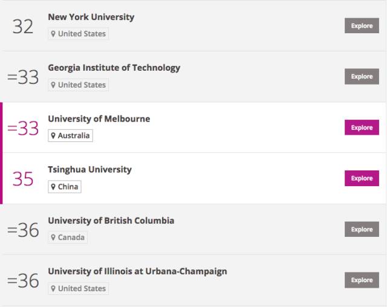The image size is (387, 307).
Task: Click the location pin icon beside Australia
Action: coord(53,135)
